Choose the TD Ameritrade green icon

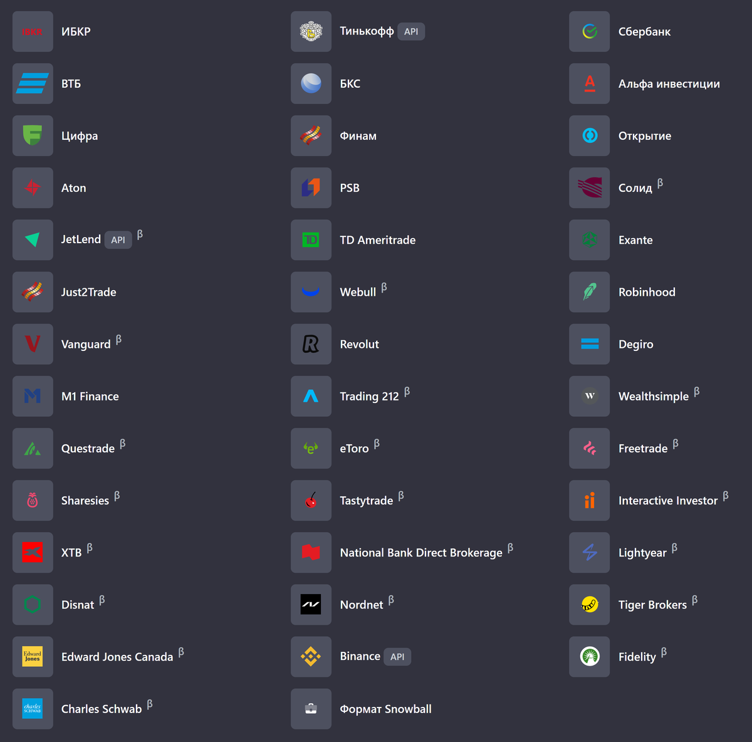tap(311, 239)
